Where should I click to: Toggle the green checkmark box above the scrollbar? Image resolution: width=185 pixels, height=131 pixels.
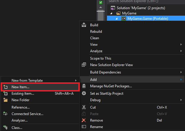click(x=101, y=2)
